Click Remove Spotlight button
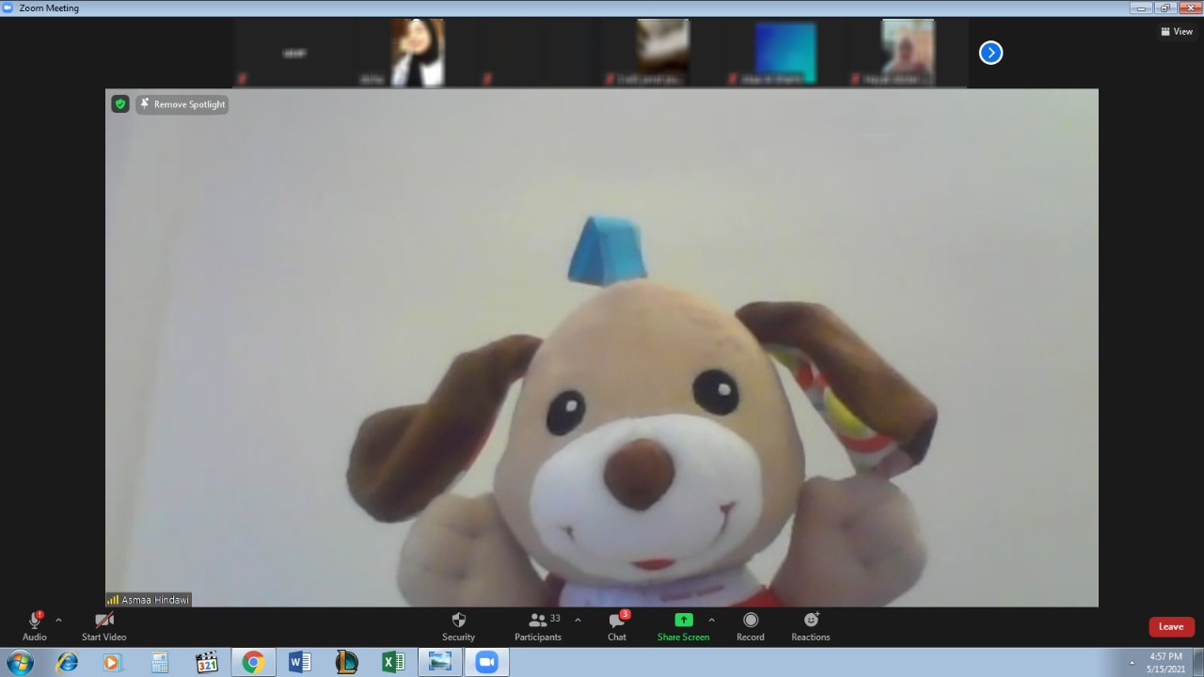 click(182, 104)
